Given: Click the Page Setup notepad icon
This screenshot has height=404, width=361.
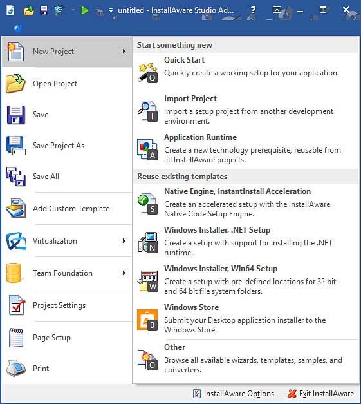Looking at the screenshot, I should pos(16,338).
